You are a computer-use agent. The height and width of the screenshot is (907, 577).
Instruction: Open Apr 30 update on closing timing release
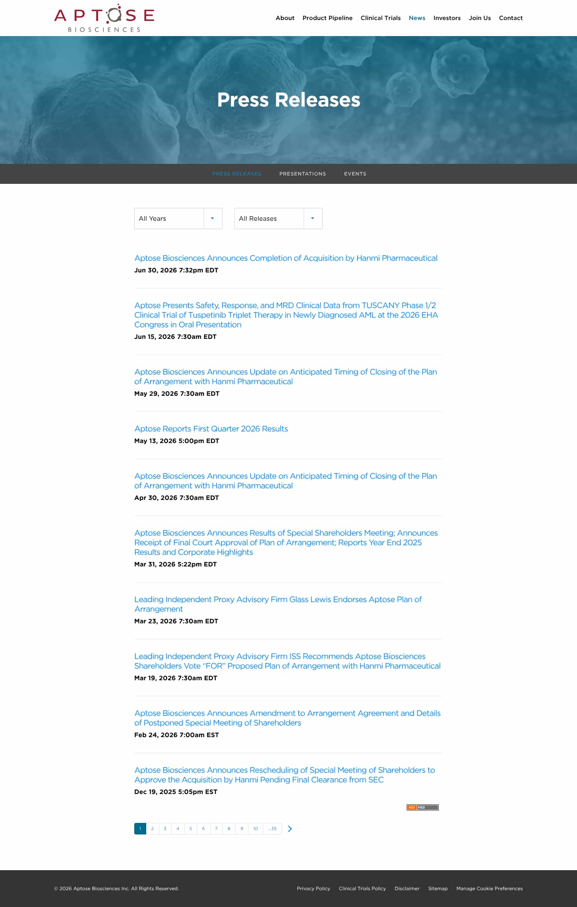pyautogui.click(x=286, y=481)
